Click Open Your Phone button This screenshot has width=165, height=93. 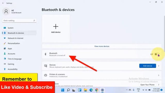pos(147,85)
